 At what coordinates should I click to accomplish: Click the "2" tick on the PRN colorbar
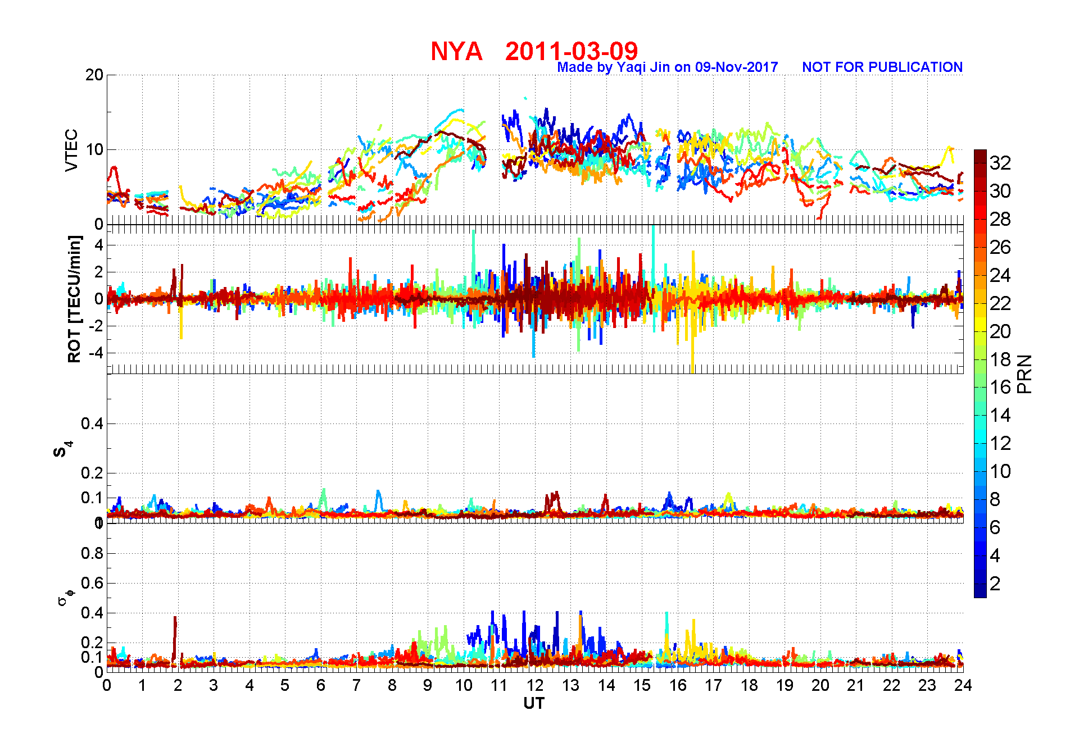click(995, 584)
